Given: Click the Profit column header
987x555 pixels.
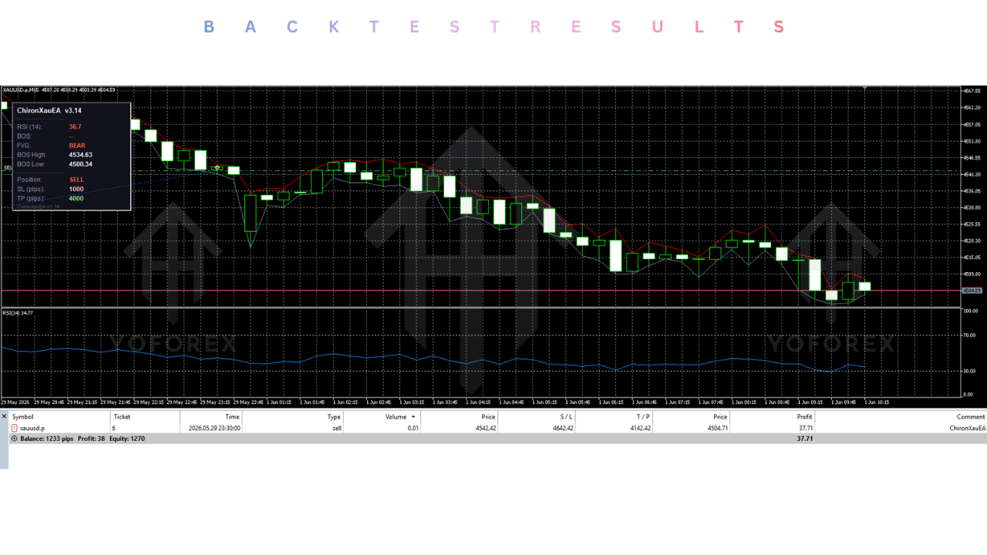Looking at the screenshot, I should (804, 417).
